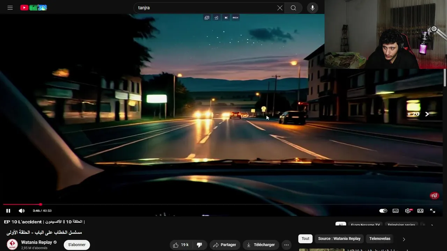Image resolution: width=447 pixels, height=251 pixels.
Task: Share the video via Partager
Action: [x=225, y=245]
